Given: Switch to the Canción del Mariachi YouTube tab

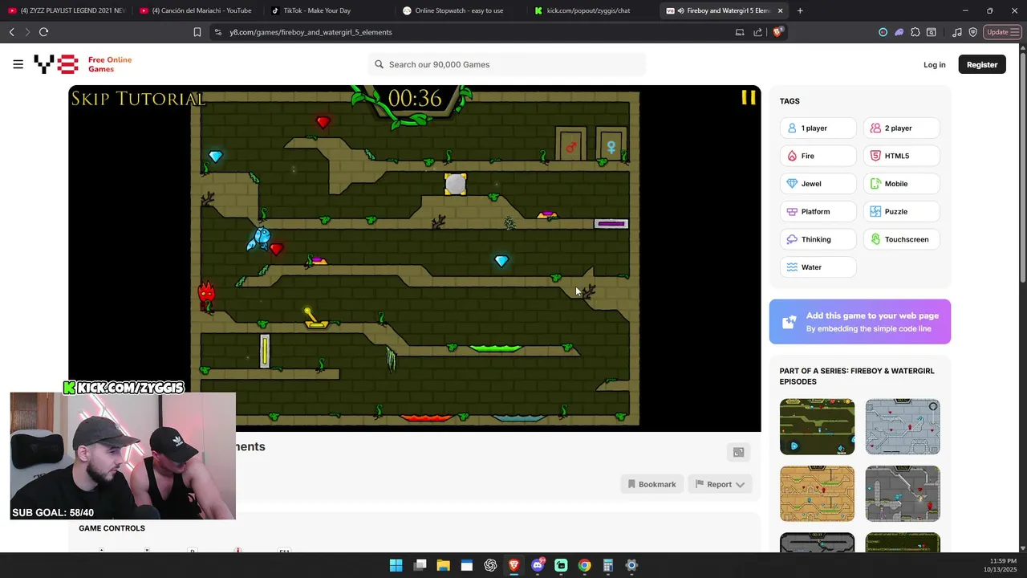Looking at the screenshot, I should (x=197, y=10).
